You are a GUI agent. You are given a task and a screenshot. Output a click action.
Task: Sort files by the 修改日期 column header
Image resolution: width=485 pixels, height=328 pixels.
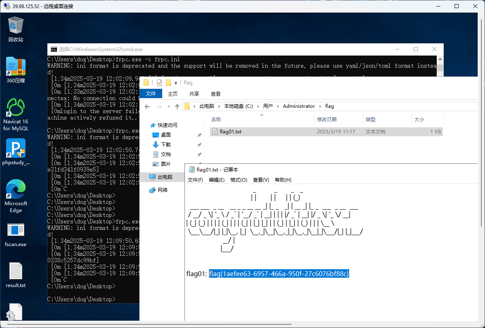[327, 120]
